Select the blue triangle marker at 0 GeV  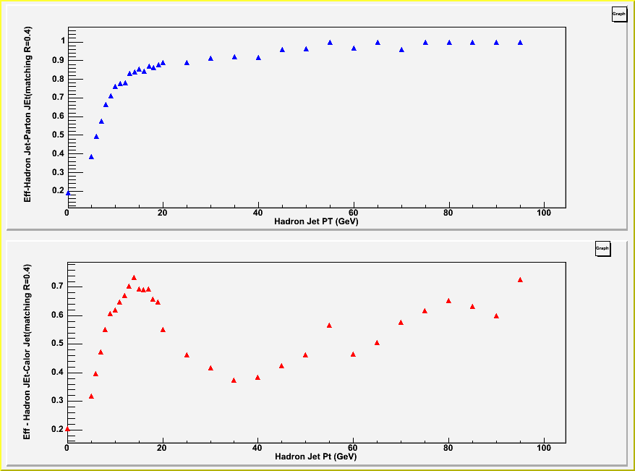coord(68,193)
